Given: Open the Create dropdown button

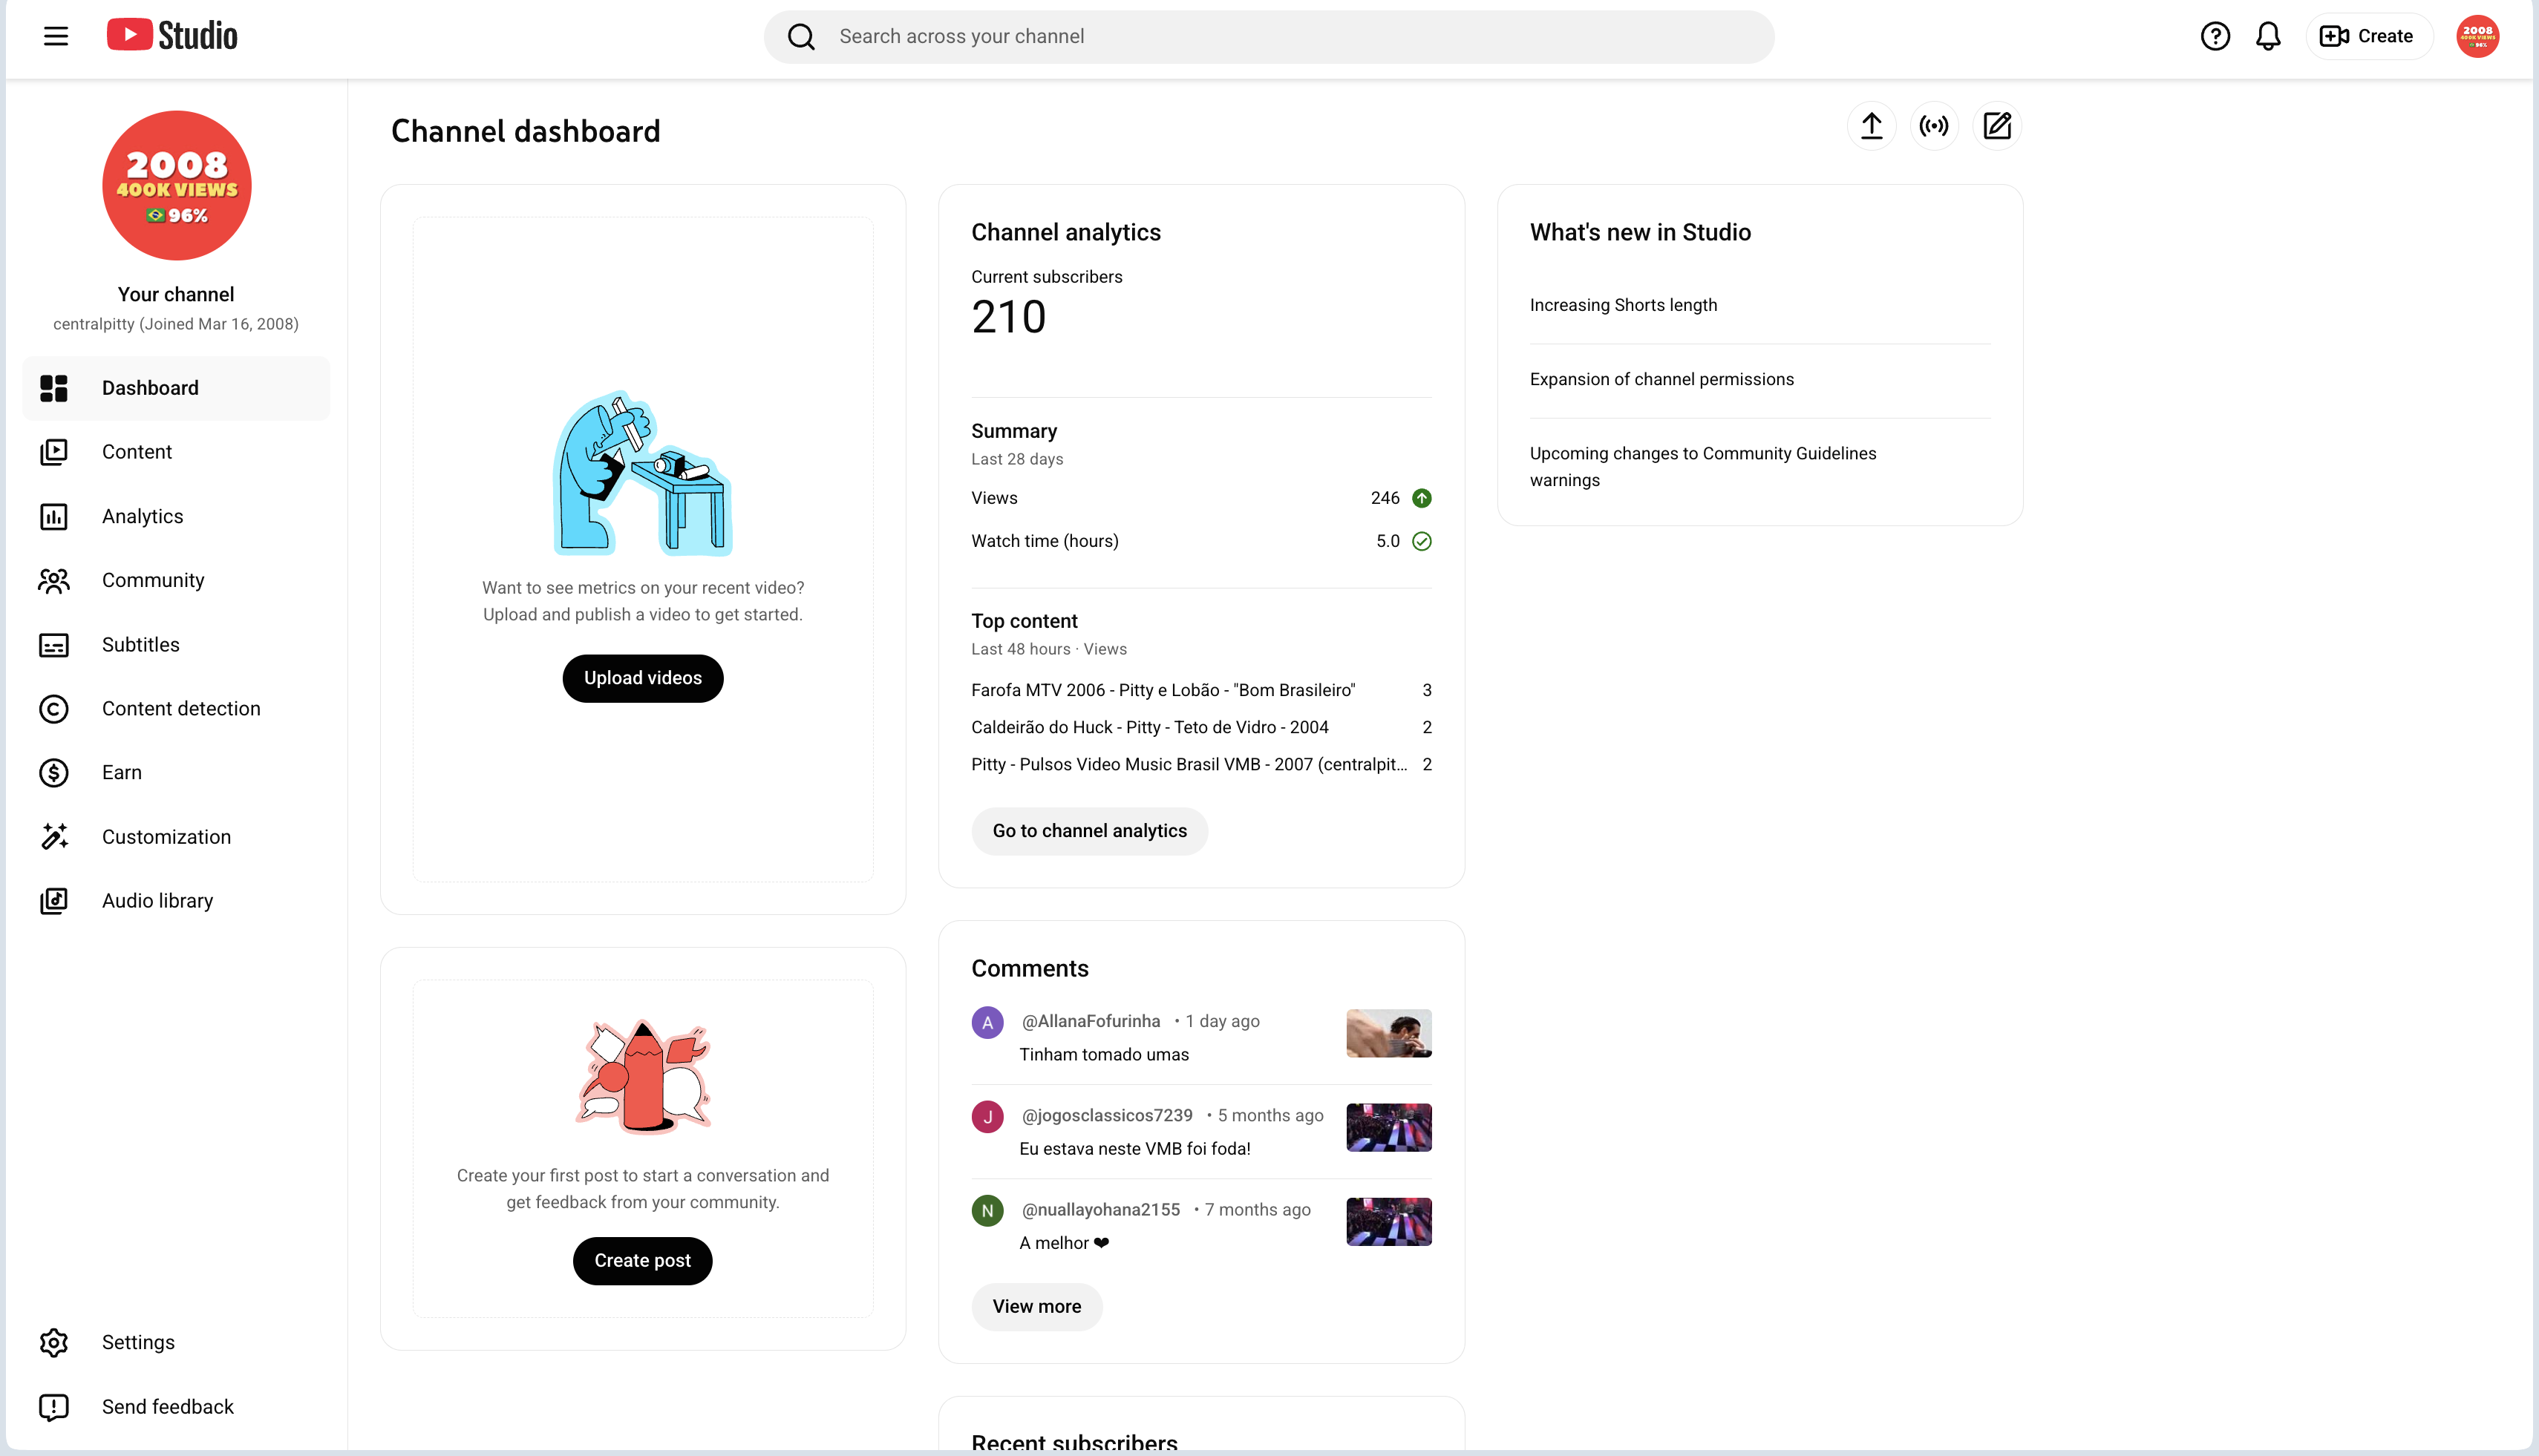Looking at the screenshot, I should pos(2368,37).
